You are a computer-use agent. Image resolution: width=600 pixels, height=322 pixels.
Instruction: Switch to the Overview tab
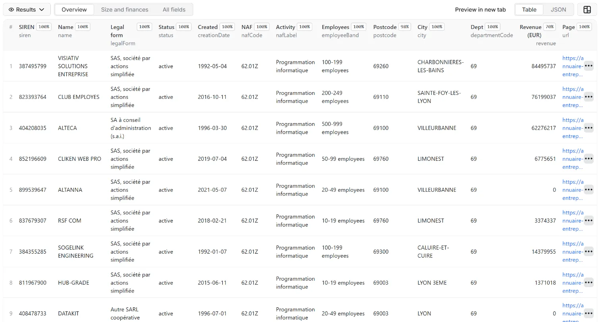(x=74, y=10)
